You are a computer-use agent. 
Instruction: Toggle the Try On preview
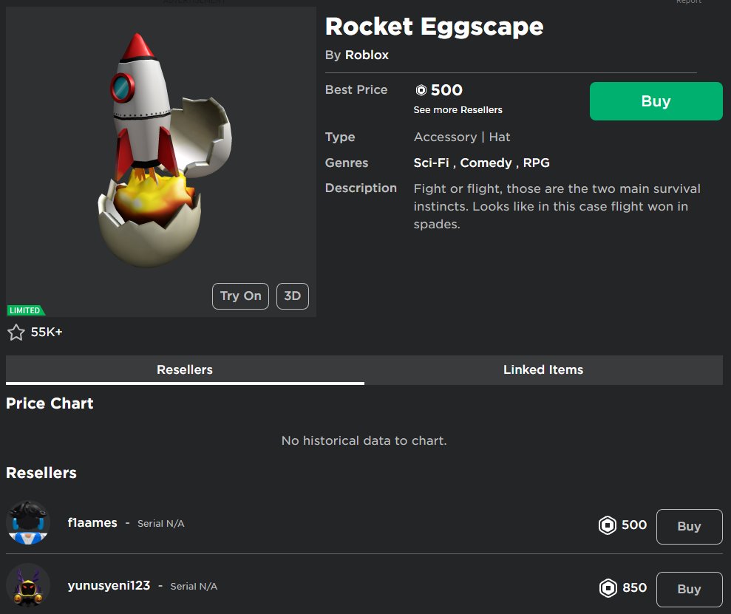tap(239, 296)
